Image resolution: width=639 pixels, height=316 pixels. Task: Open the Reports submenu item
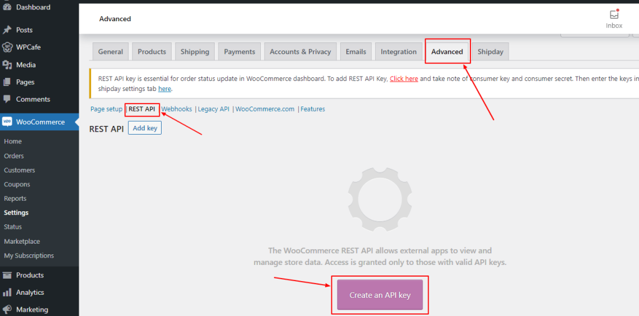point(15,199)
